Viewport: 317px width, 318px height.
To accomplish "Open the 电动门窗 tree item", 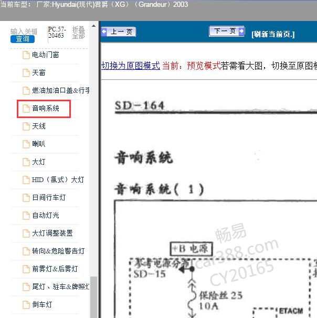I will (x=46, y=55).
